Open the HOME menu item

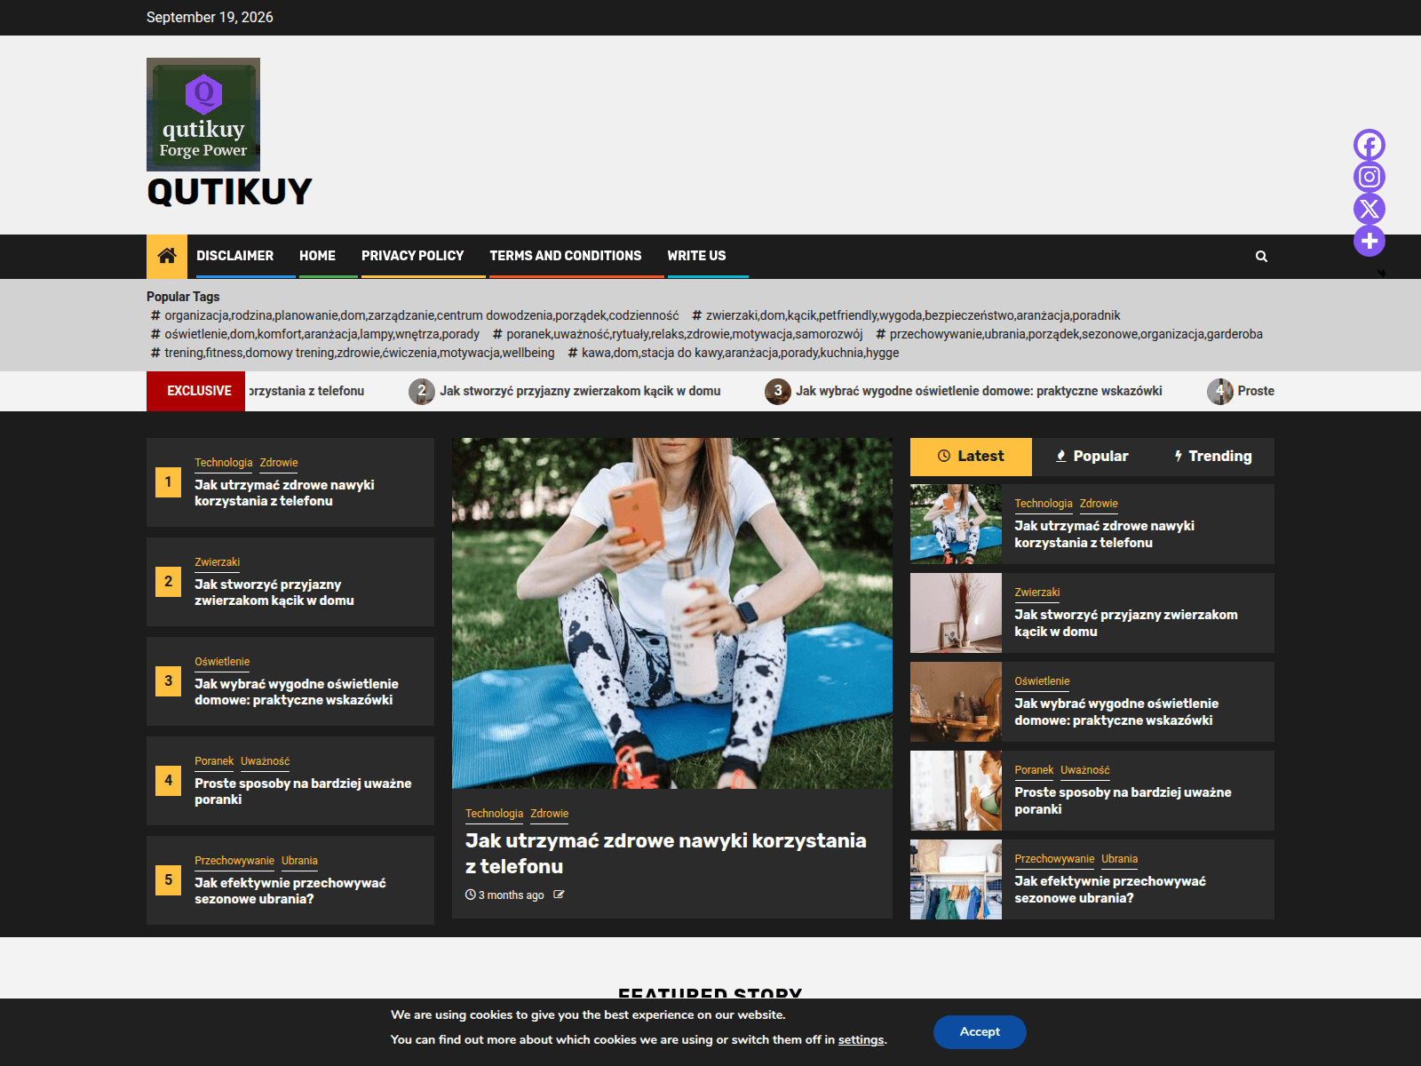point(317,256)
